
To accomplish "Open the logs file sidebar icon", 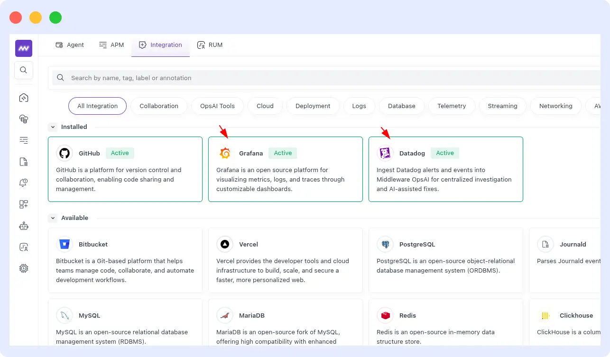I will (x=24, y=162).
